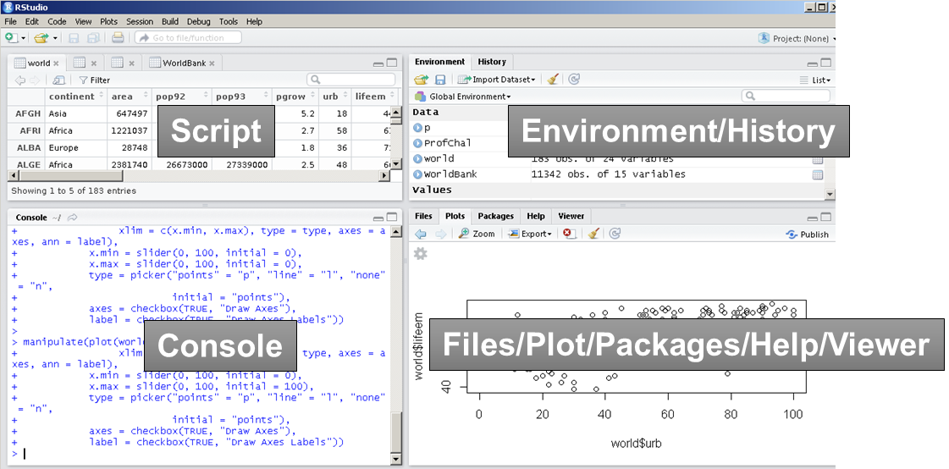Click view working directory arrow in Console header

coord(73,218)
